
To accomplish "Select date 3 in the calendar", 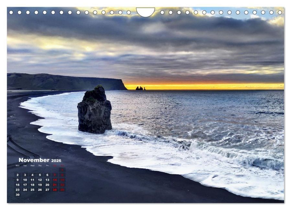I will click(x=25, y=175).
